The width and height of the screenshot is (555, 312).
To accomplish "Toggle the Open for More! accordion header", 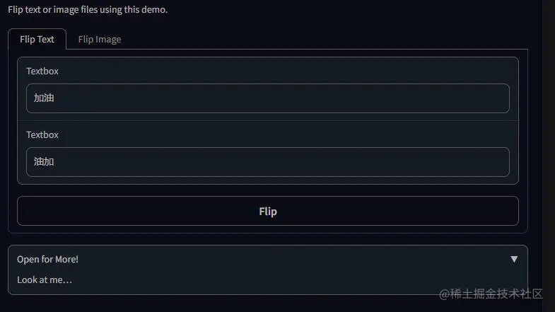I will pos(268,259).
